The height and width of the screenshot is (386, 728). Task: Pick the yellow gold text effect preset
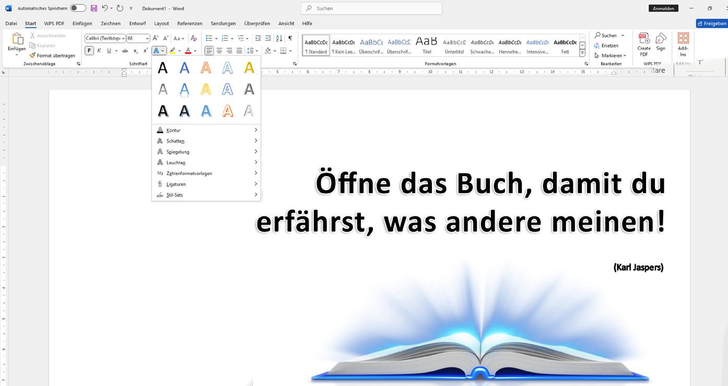pos(249,67)
